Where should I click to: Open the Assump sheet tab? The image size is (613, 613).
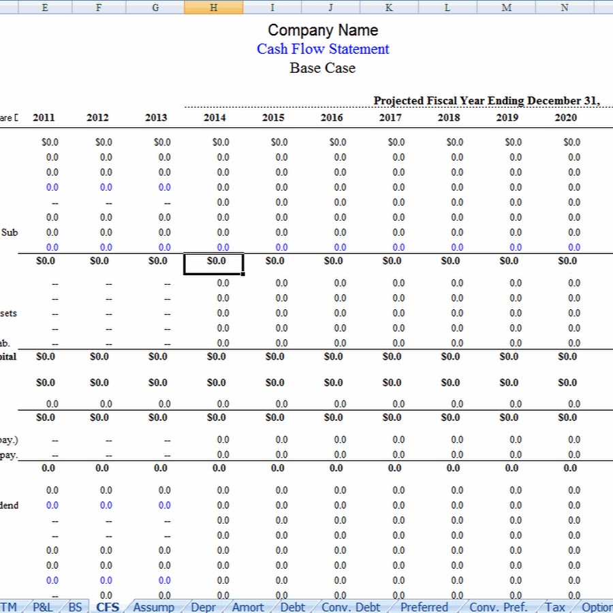tap(154, 607)
